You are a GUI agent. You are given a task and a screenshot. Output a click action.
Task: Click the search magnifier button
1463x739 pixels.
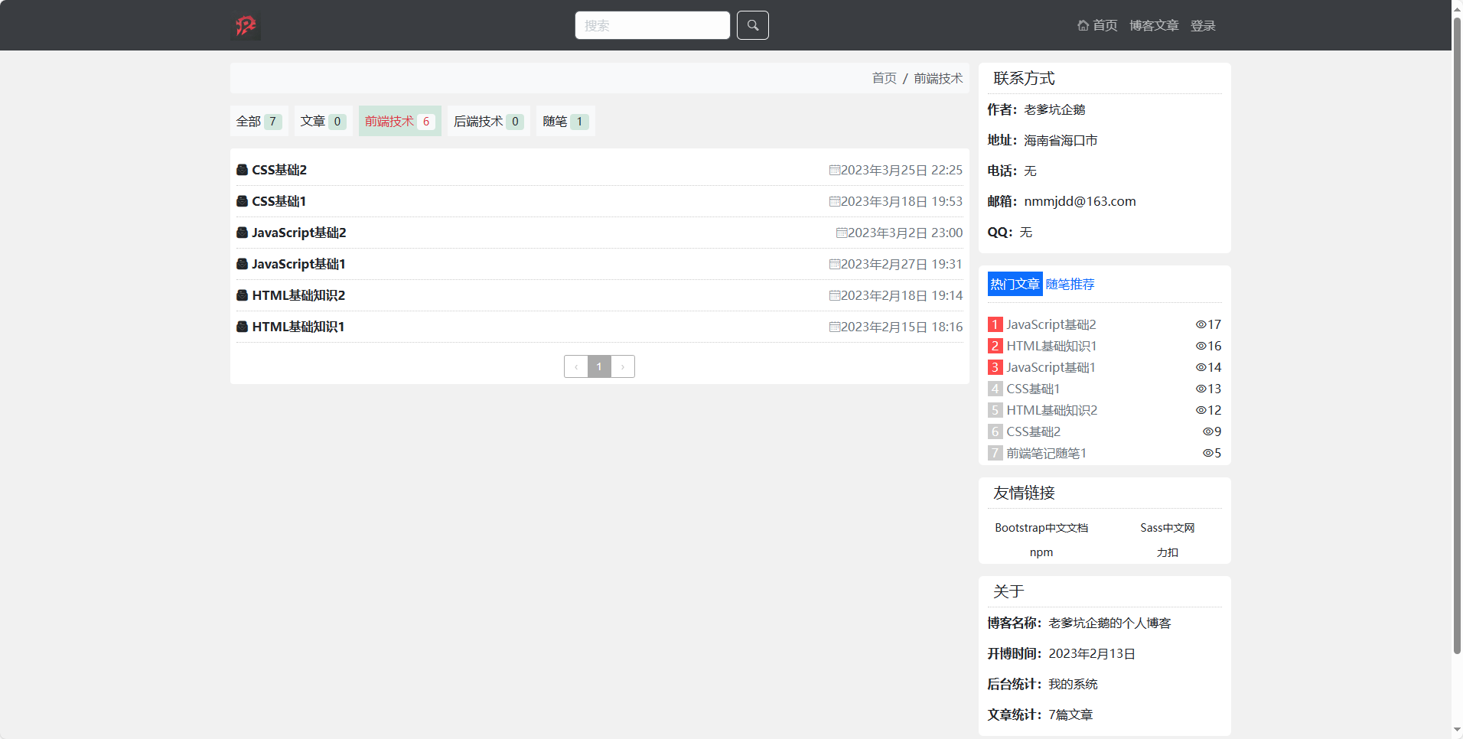pyautogui.click(x=753, y=25)
